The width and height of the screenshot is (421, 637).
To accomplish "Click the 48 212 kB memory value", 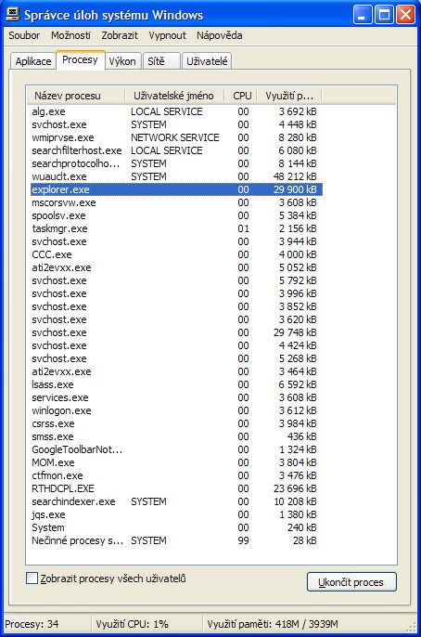I will [x=295, y=176].
